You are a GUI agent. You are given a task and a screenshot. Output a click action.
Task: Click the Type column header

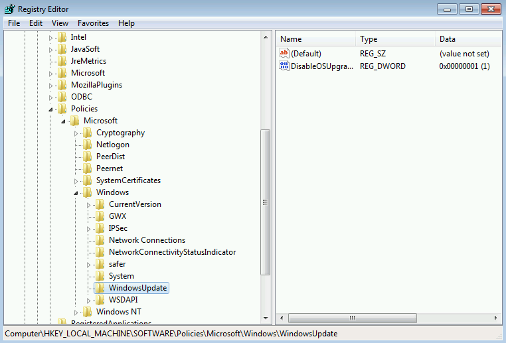(395, 39)
